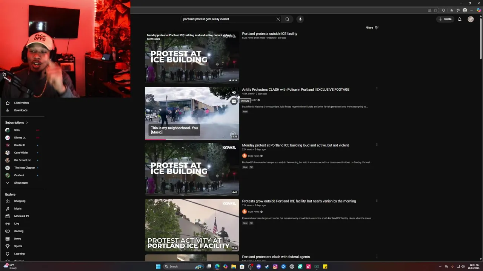This screenshot has height=271, width=483.
Task: Click the Movies & TV icon
Action: coord(7,216)
